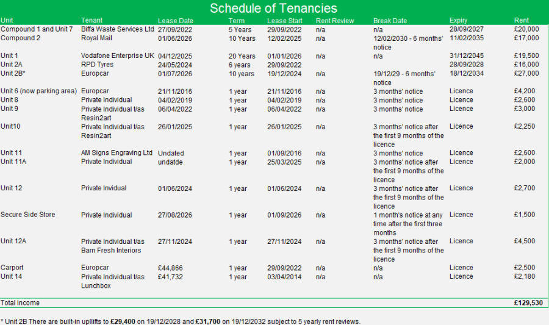Screen dimensions: 549x325
Task: Select the Unit 2B uplifts footnote text
Action: (181, 321)
